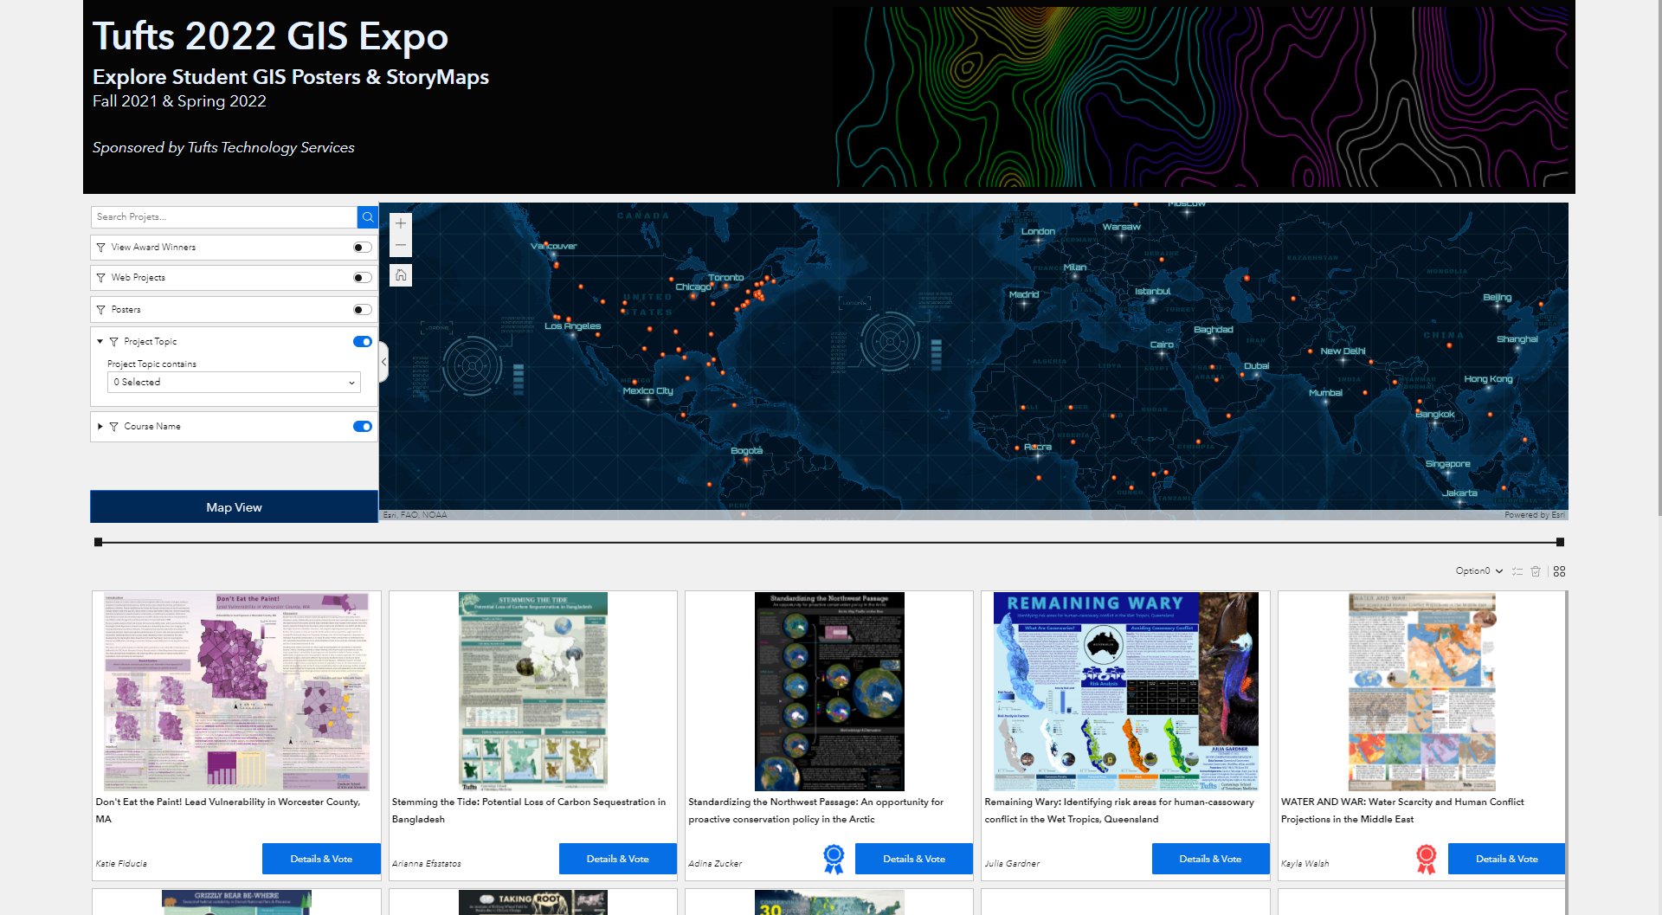Click the Toronto label on the map
Image resolution: width=1662 pixels, height=915 pixels.
725,278
